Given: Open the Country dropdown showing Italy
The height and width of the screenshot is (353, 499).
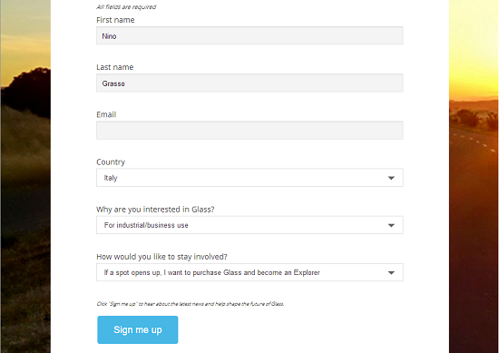Looking at the screenshot, I should [x=249, y=178].
